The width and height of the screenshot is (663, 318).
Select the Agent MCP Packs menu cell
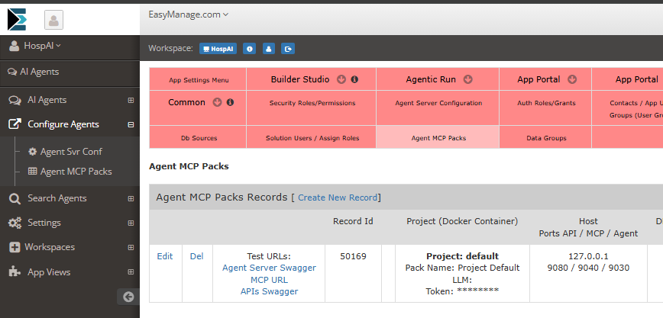(x=438, y=138)
